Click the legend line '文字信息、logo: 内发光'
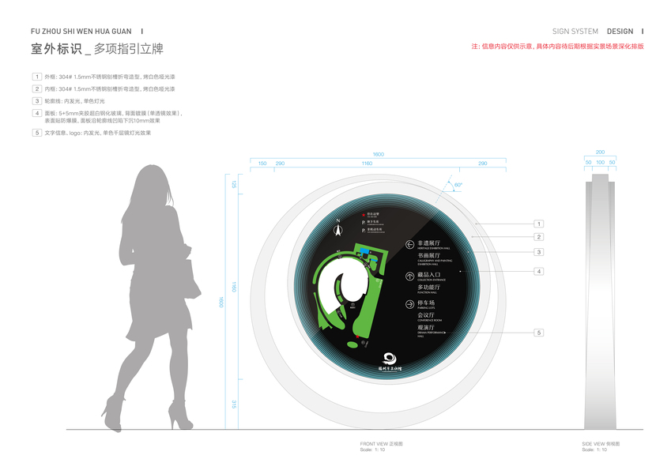The image size is (671, 474). (98, 133)
